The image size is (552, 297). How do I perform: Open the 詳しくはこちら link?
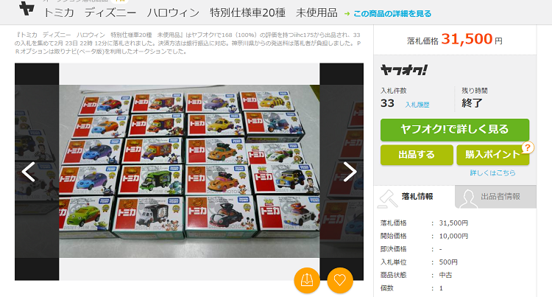click(492, 172)
